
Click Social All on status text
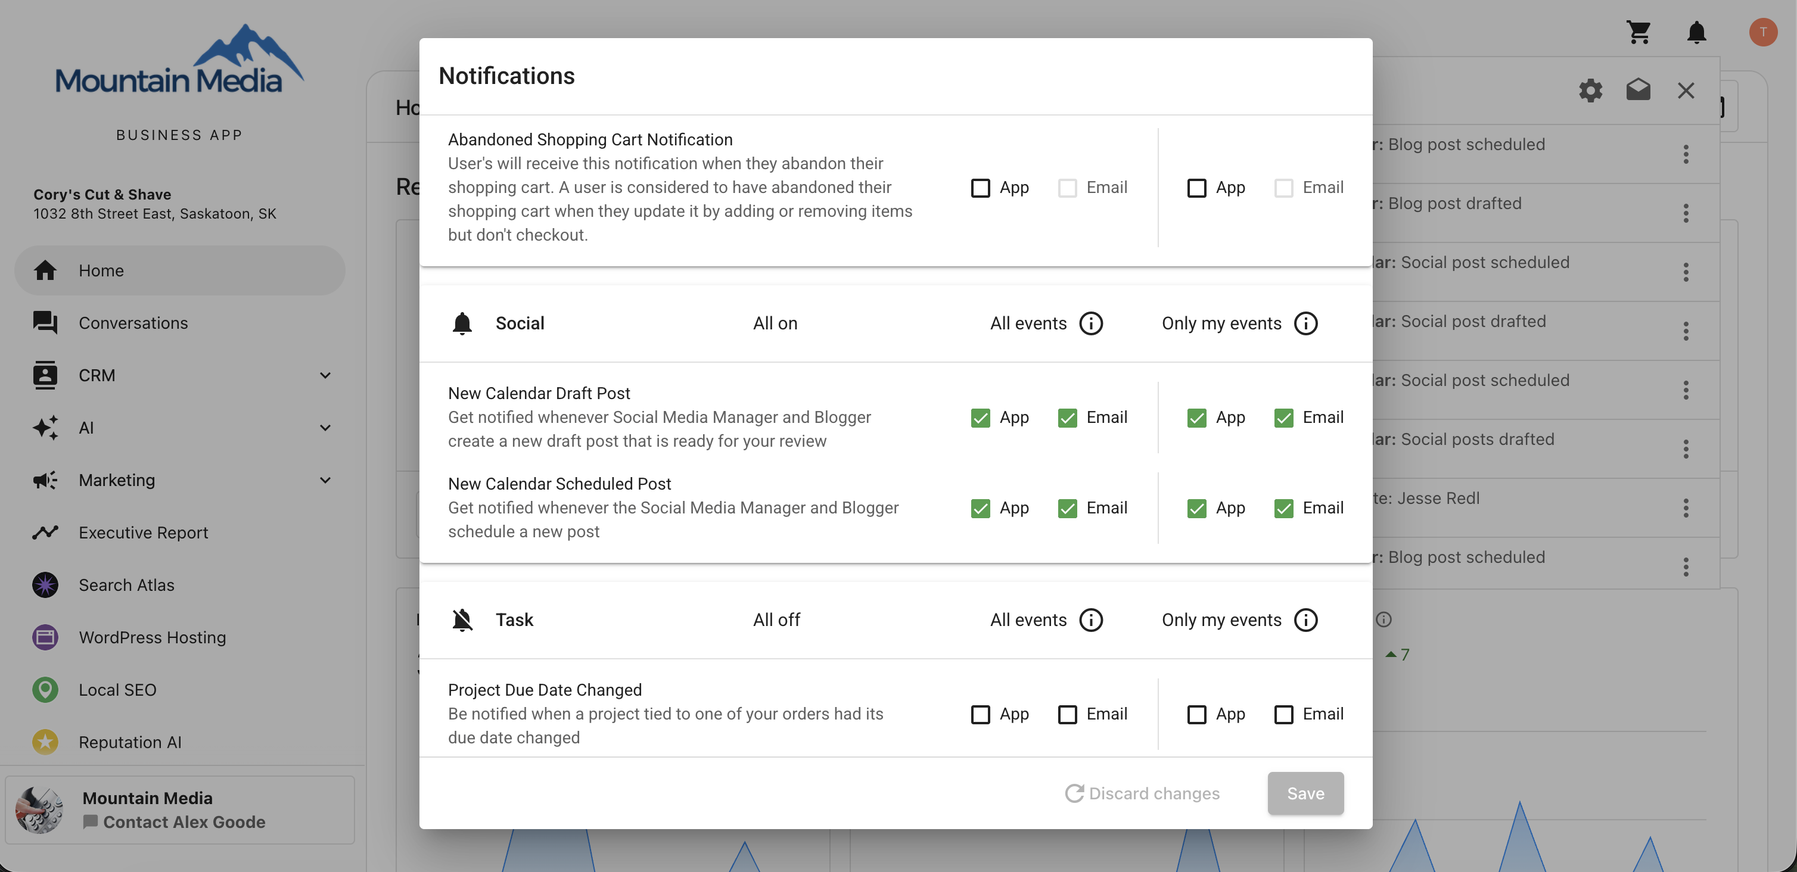point(775,323)
